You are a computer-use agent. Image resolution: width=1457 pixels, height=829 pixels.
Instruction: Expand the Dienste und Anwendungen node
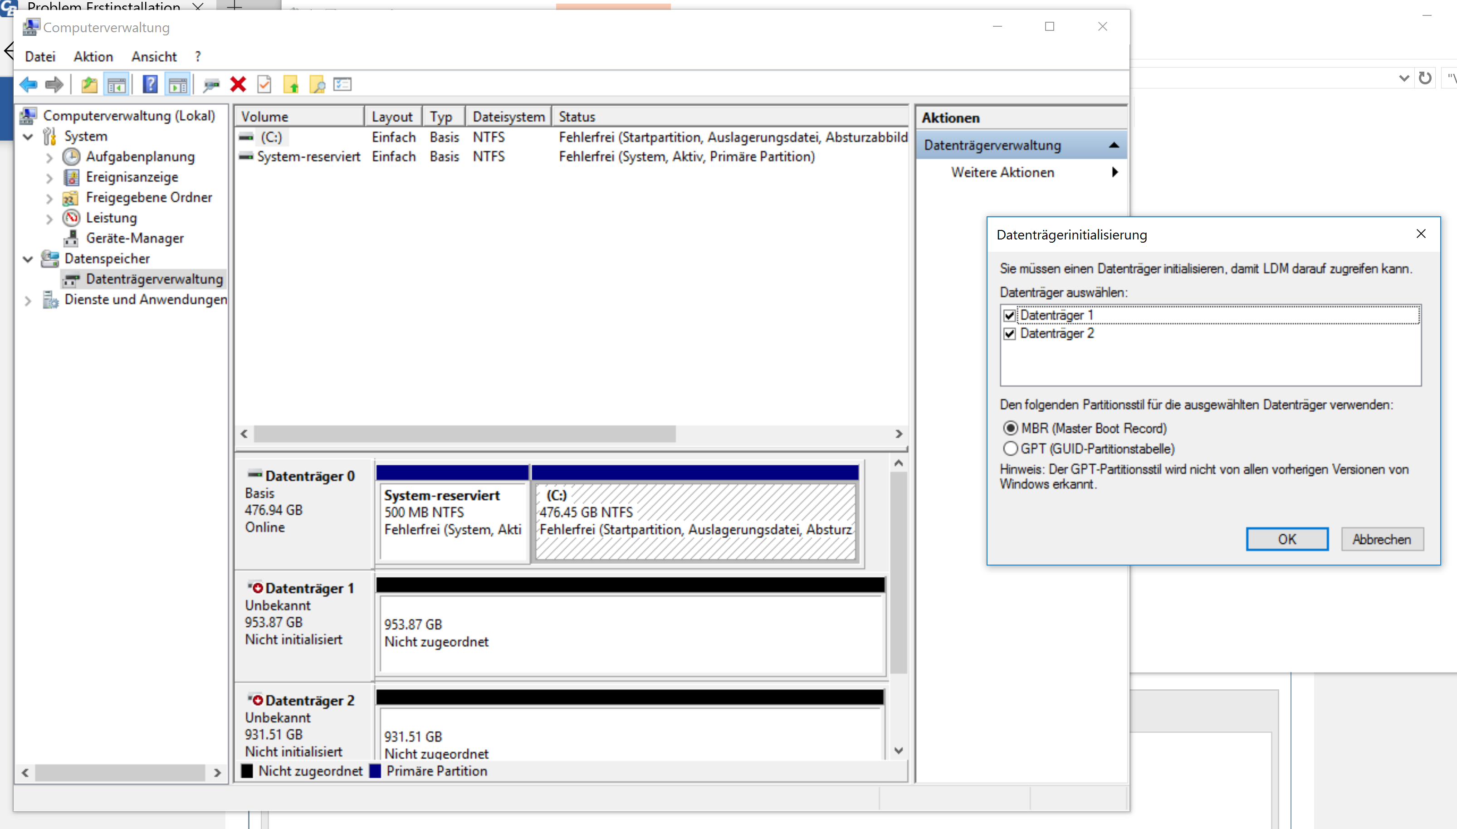27,300
